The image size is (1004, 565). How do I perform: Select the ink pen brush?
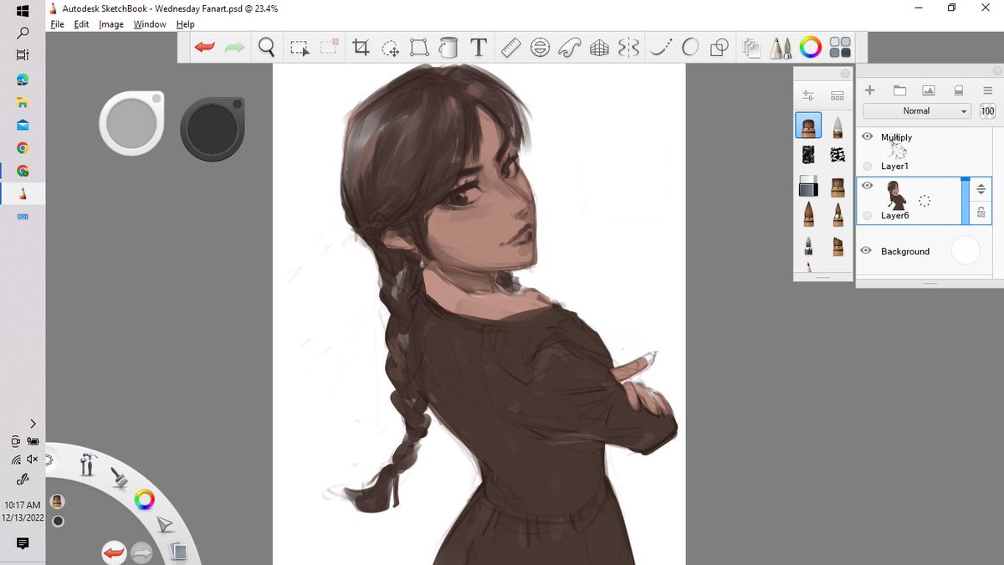click(808, 245)
